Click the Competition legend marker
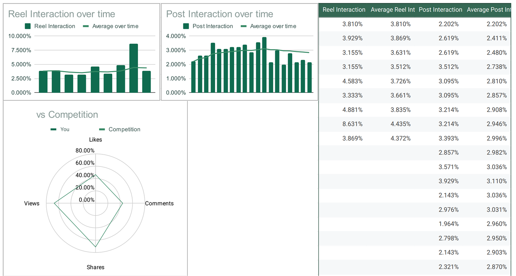This screenshot has height=276, width=516. click(x=102, y=129)
